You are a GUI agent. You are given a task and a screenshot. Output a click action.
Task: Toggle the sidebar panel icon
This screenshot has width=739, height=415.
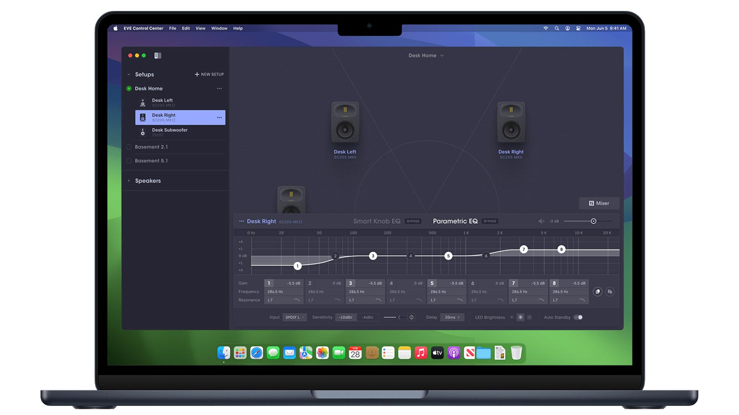(158, 55)
